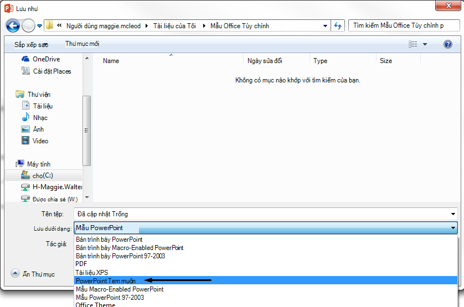This screenshot has height=307, width=464.
Task: Click Tài liệu của Tôi breadcrumb
Action: (174, 26)
